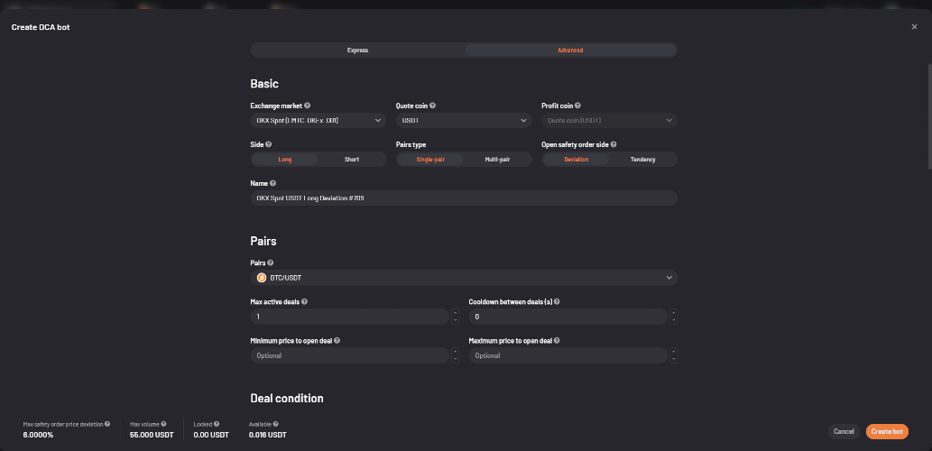Click the Cooldown between deals help icon

pos(557,302)
